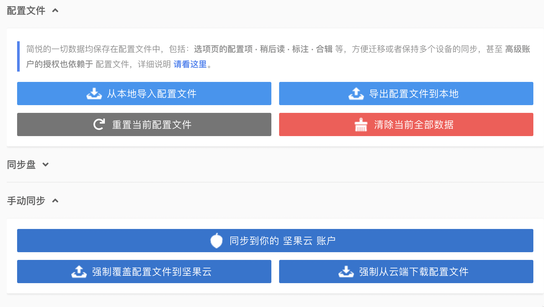Screen dimensions: 544x307
Task: Collapse the 配置文件 section chevron
Action: pos(55,10)
